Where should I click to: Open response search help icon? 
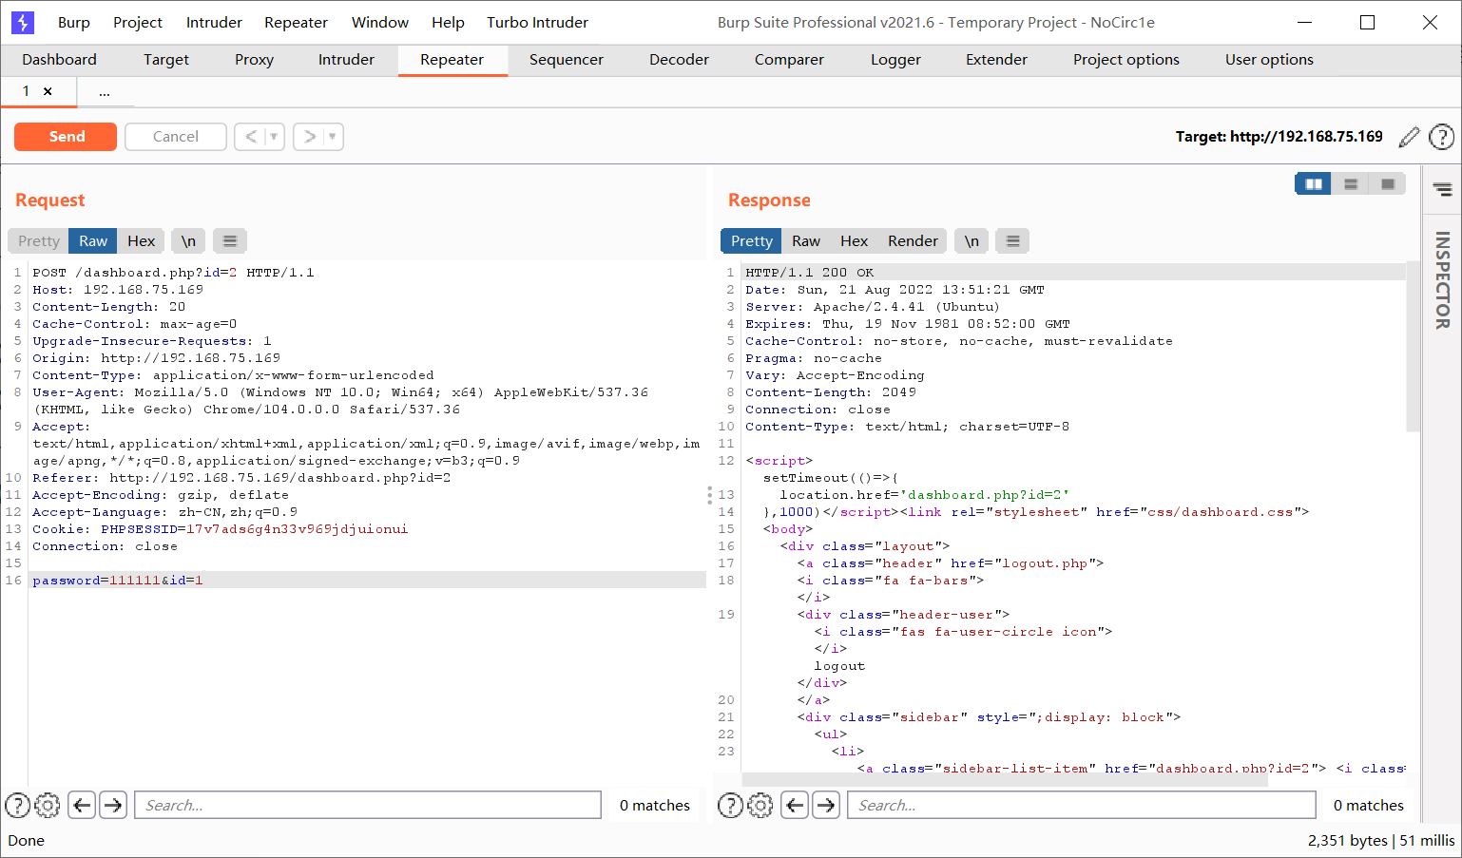pyautogui.click(x=730, y=806)
